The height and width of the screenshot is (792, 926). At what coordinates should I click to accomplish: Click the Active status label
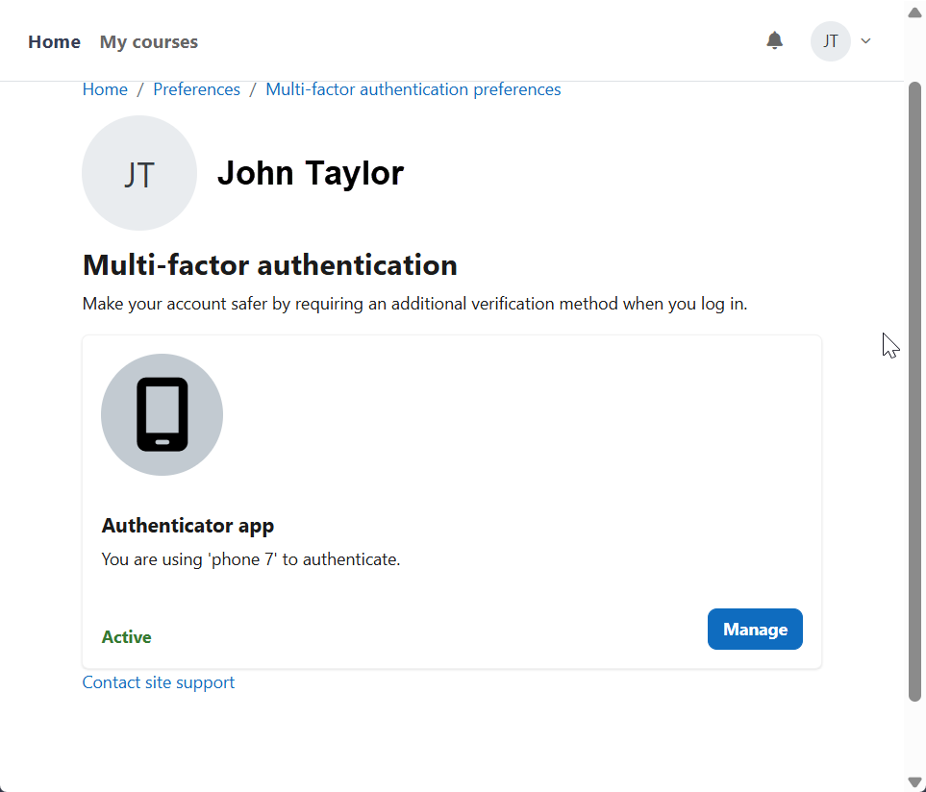[x=126, y=637]
